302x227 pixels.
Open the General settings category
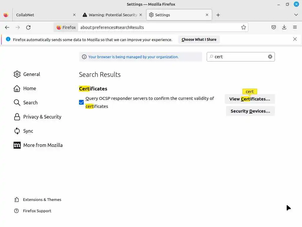pyautogui.click(x=32, y=74)
